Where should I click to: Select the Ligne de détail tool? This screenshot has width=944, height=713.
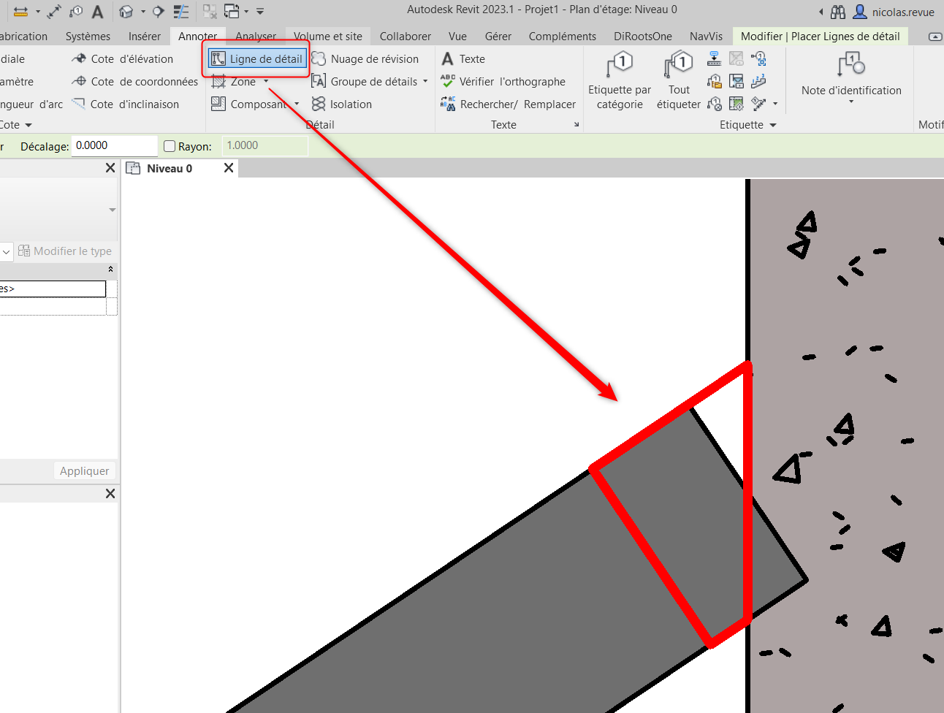tap(257, 59)
